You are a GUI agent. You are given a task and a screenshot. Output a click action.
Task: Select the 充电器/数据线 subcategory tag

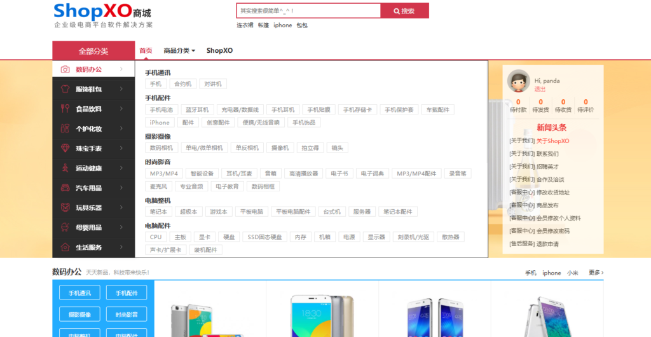[x=240, y=109]
